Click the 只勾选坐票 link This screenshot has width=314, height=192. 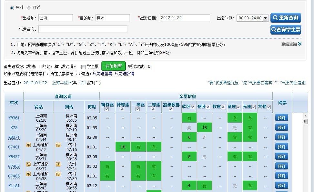coord(102,74)
